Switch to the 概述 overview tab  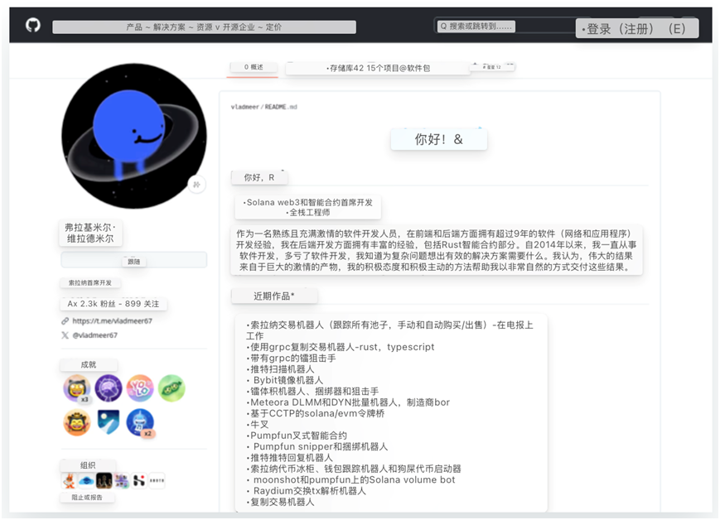254,67
